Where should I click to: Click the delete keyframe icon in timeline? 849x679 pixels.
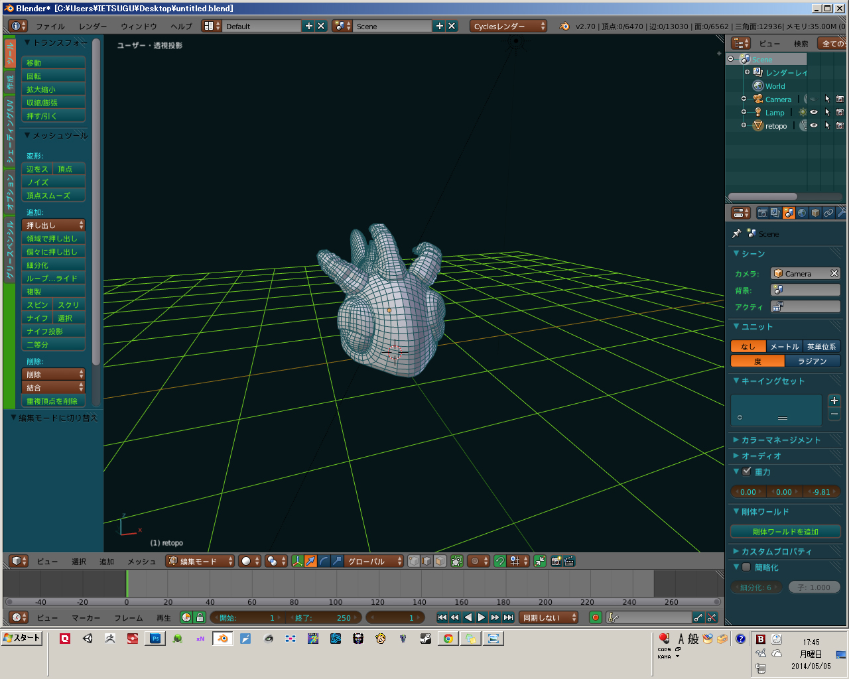click(712, 617)
